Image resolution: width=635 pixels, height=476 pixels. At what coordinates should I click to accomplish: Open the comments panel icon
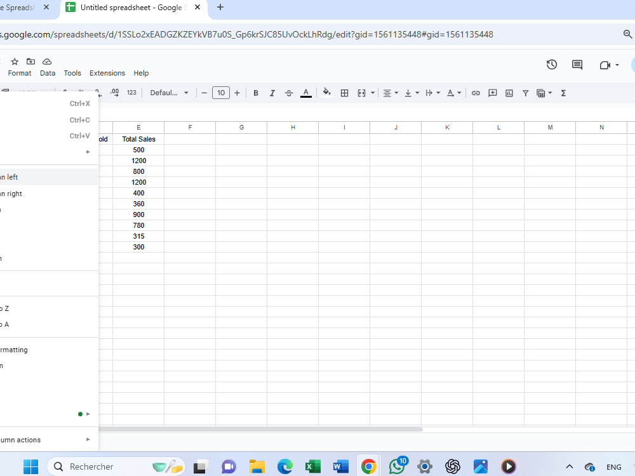click(x=577, y=65)
